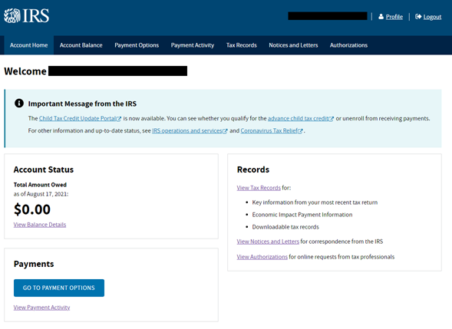Viewport: 452px width, 329px height.
Task: Click the Profile person icon
Action: tap(381, 17)
